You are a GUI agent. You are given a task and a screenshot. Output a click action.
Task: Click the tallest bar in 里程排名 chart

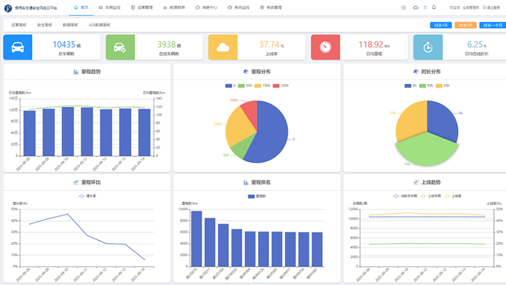[197, 239]
